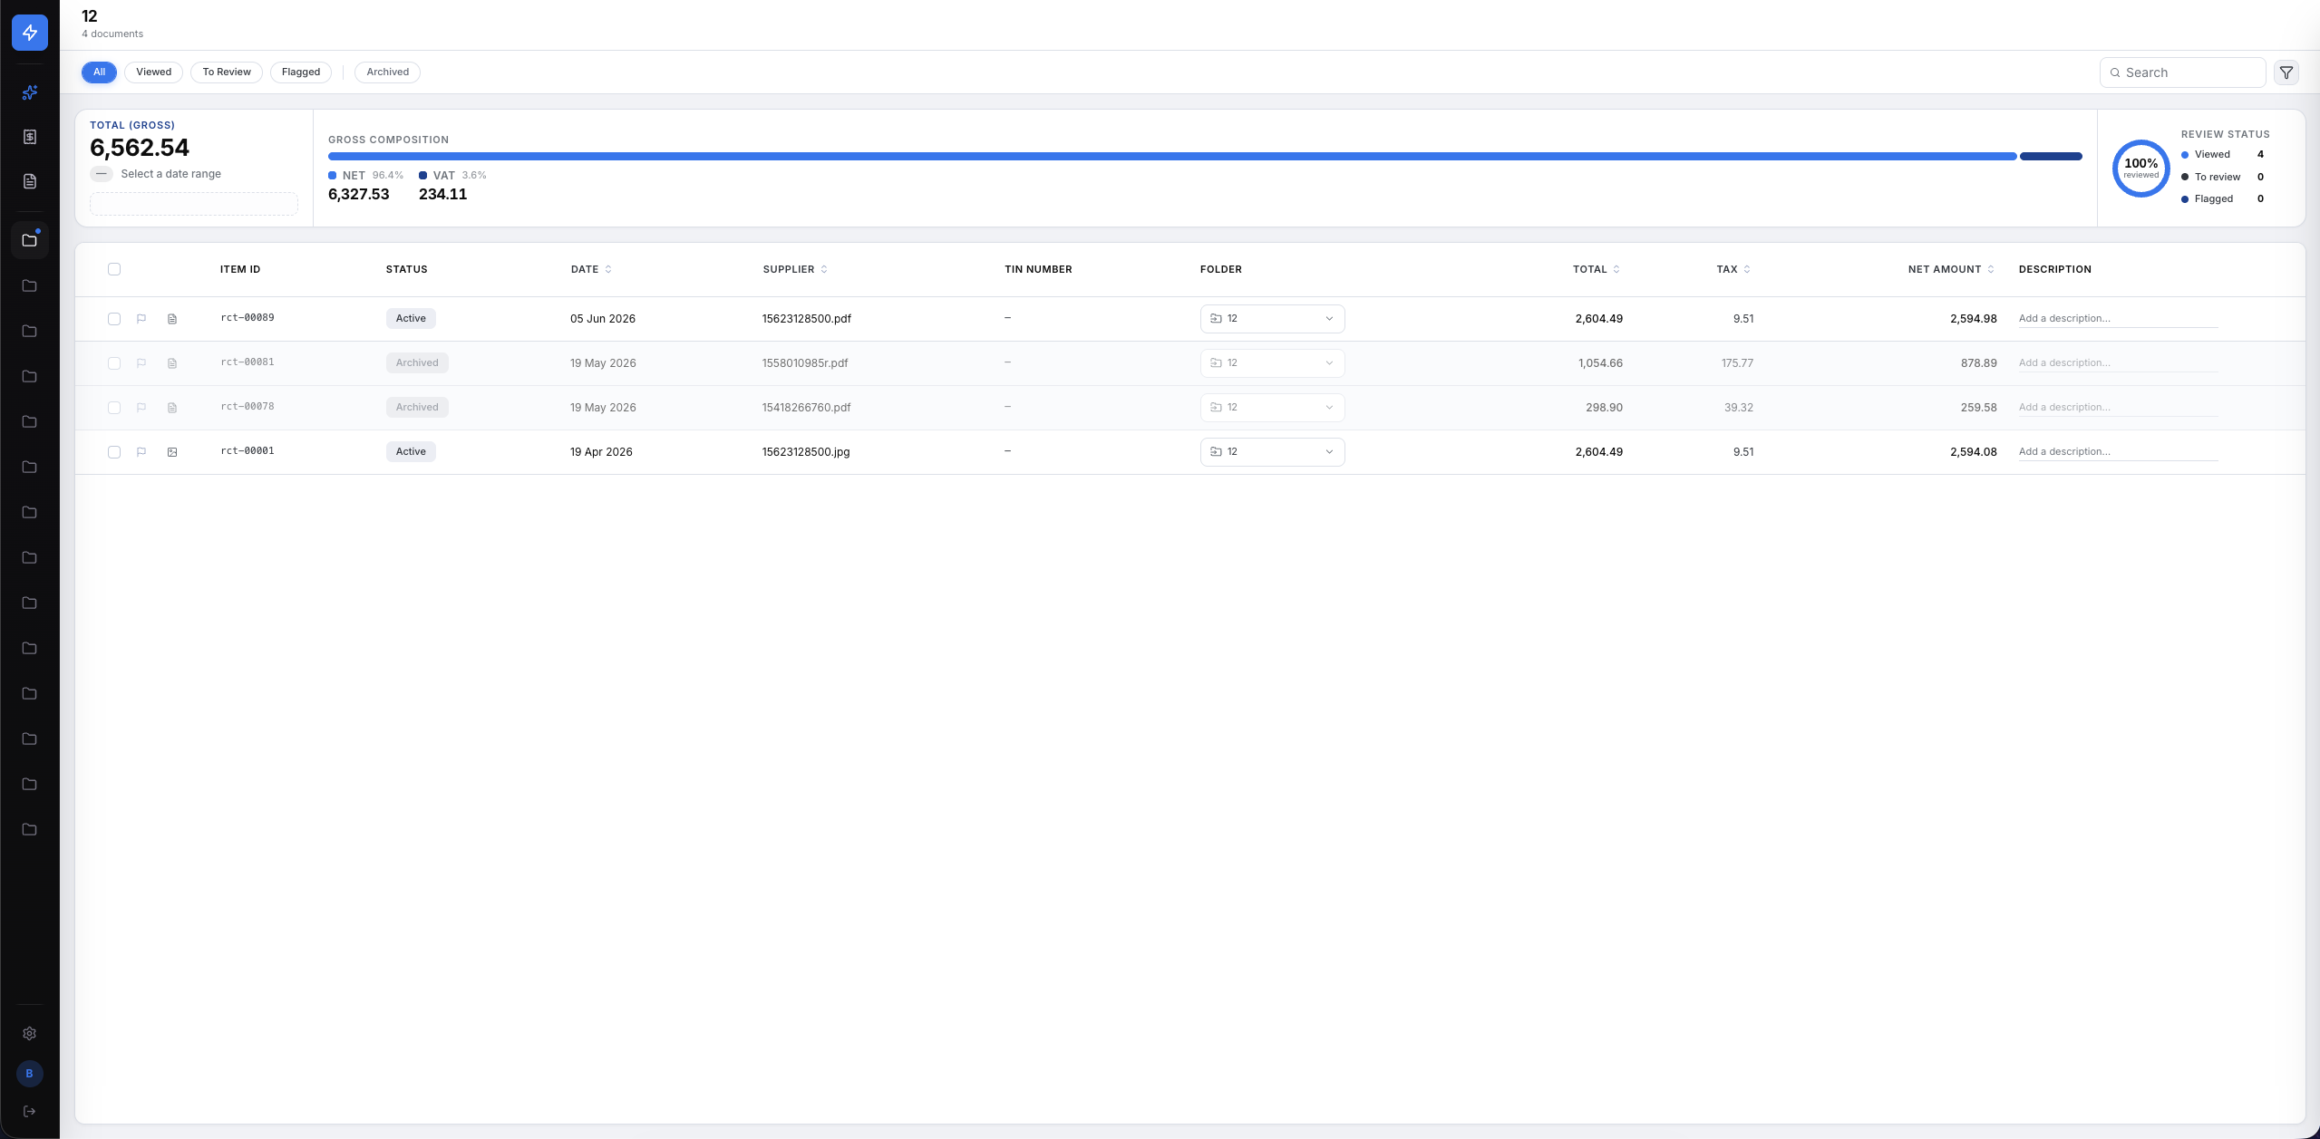Open the document page icon in sidebar
The height and width of the screenshot is (1139, 2320).
[30, 181]
